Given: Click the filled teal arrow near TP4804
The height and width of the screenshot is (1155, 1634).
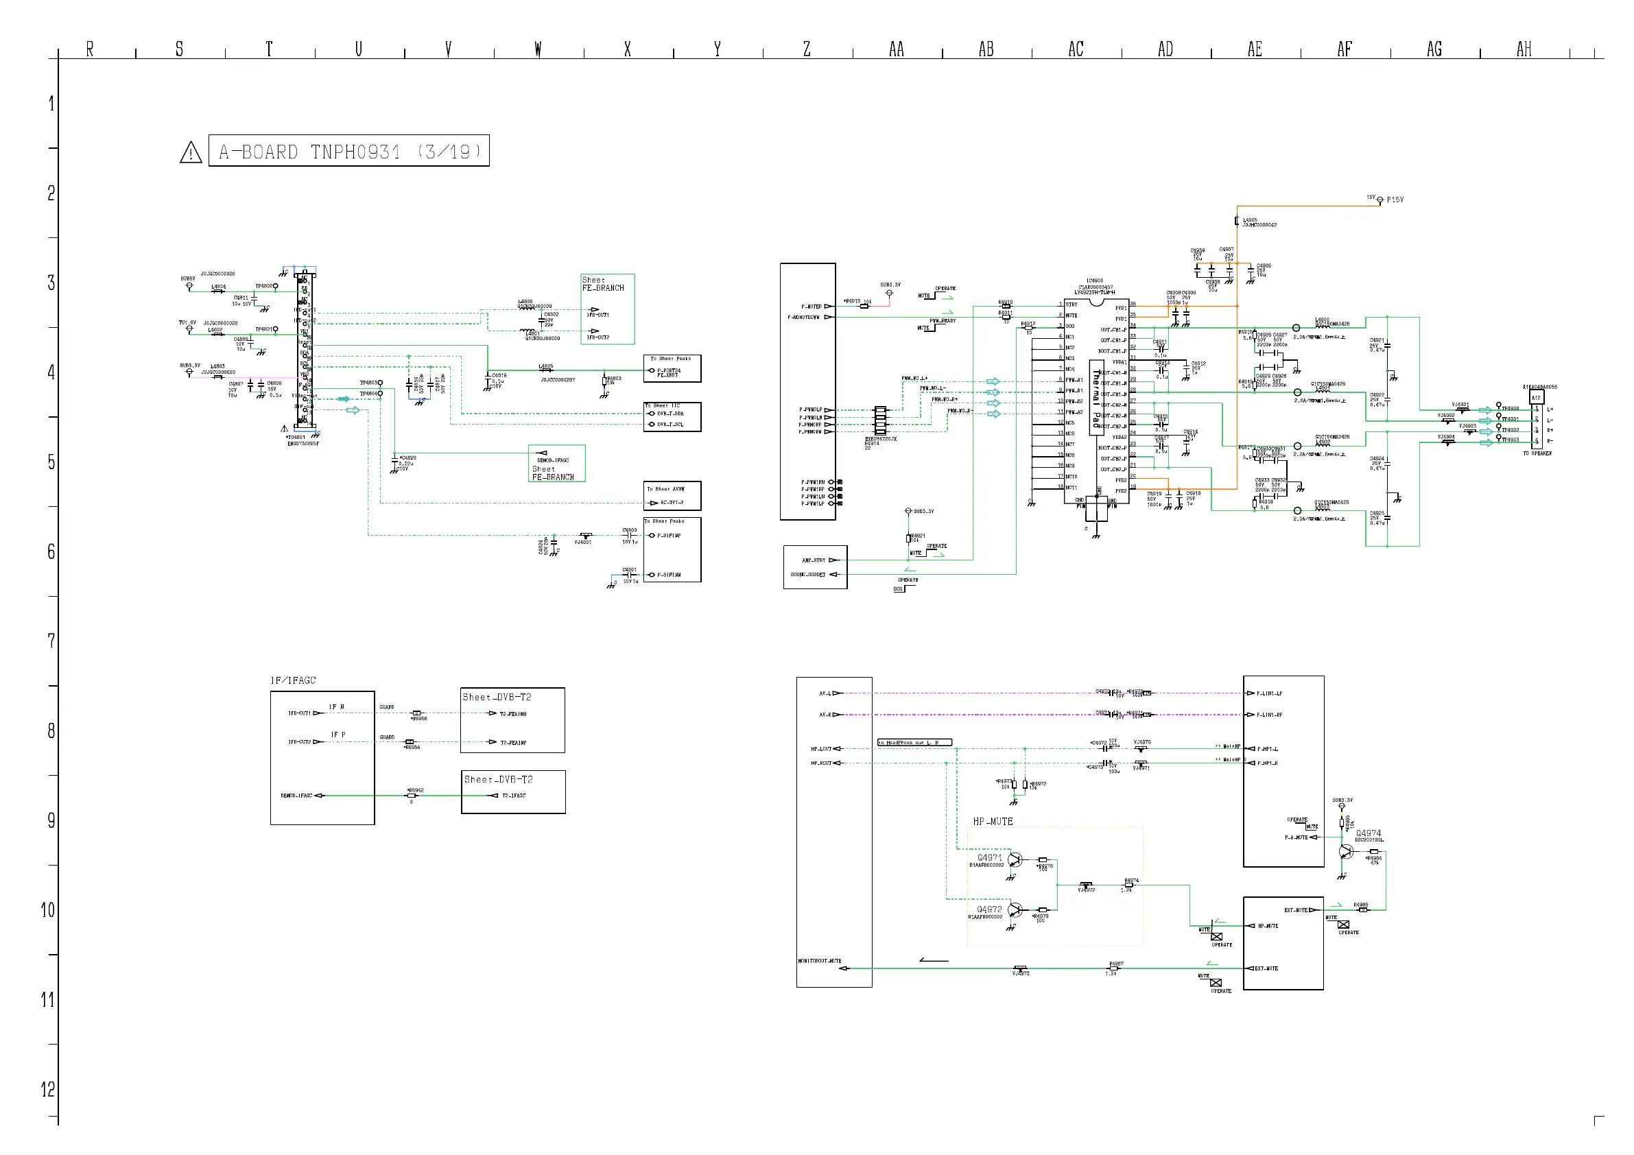Looking at the screenshot, I should (344, 399).
